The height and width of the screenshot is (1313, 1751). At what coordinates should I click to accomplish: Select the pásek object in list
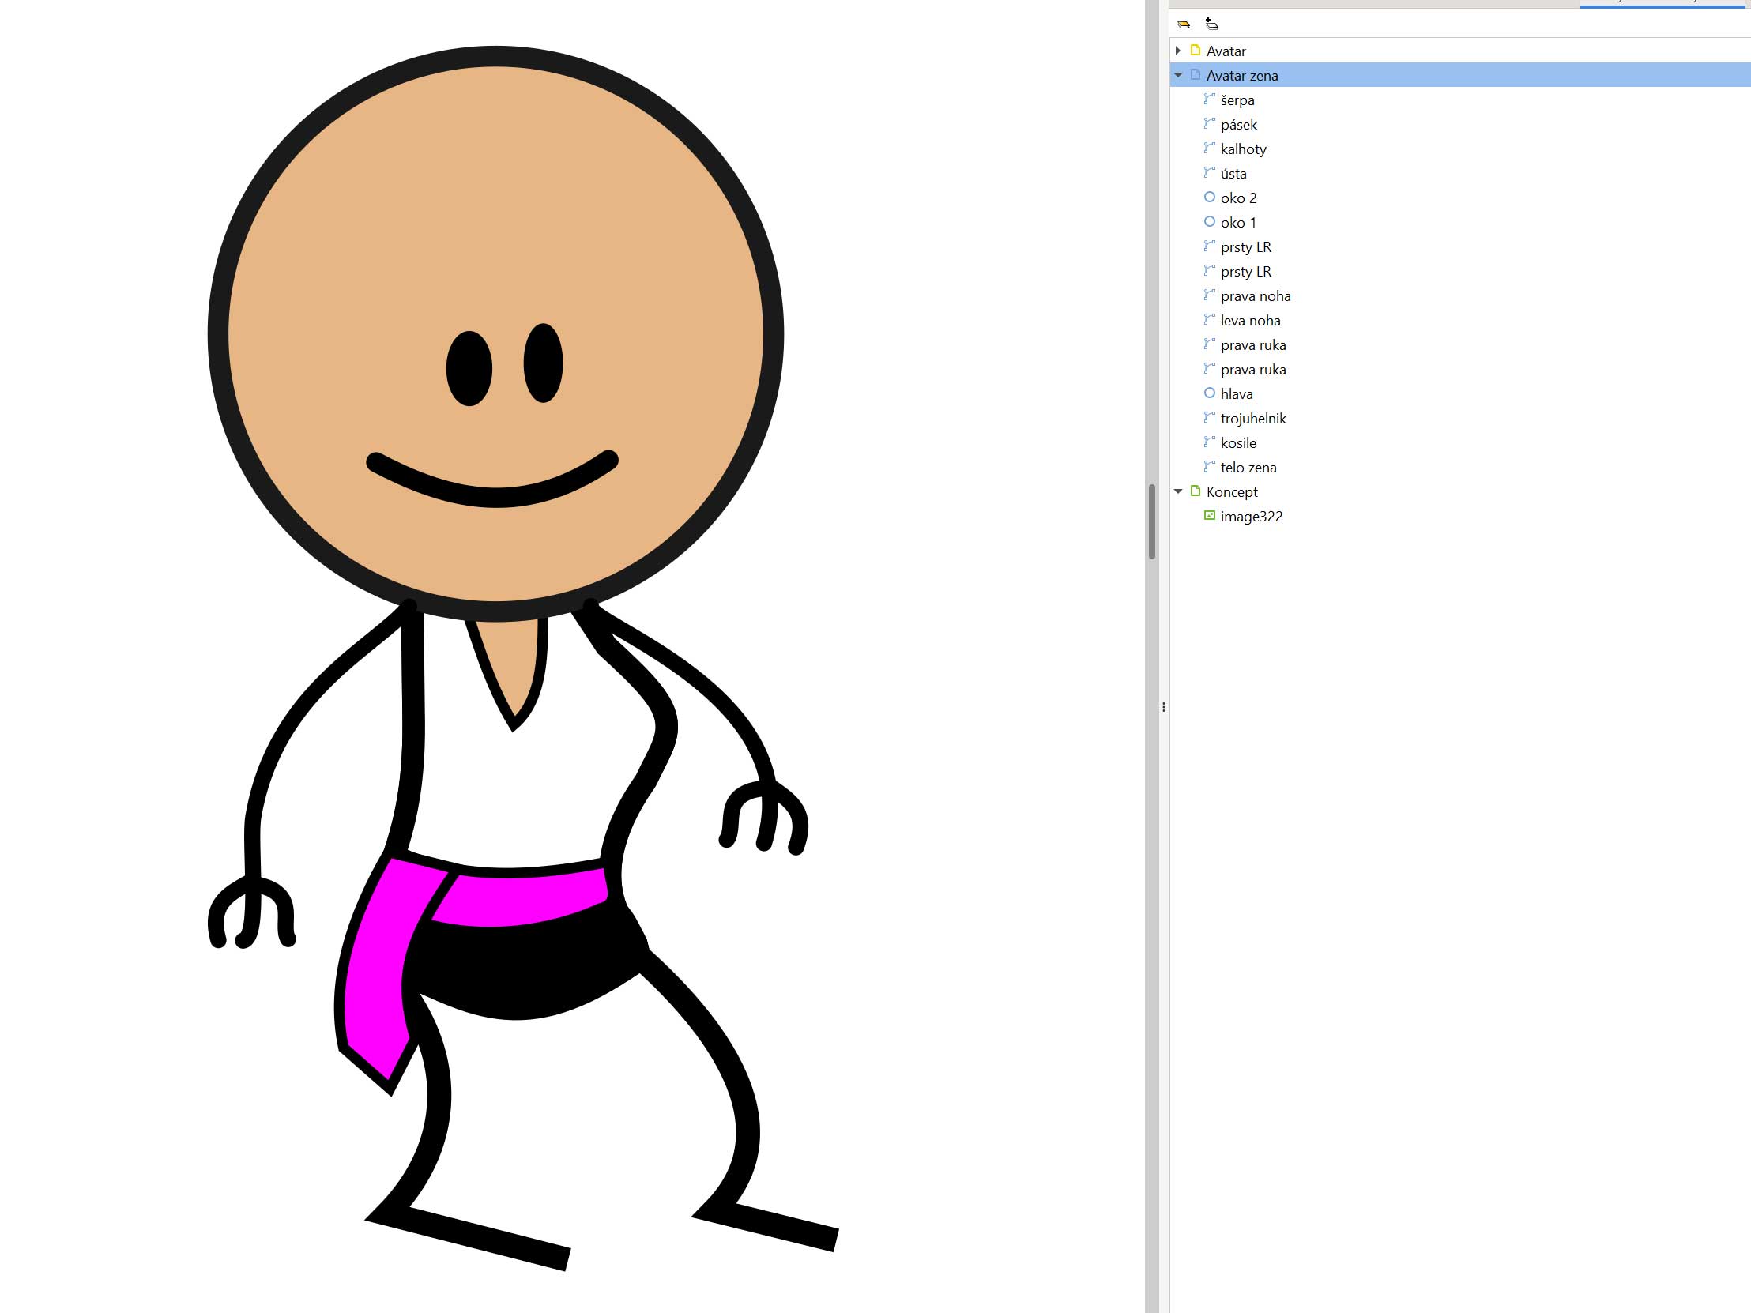pos(1238,125)
